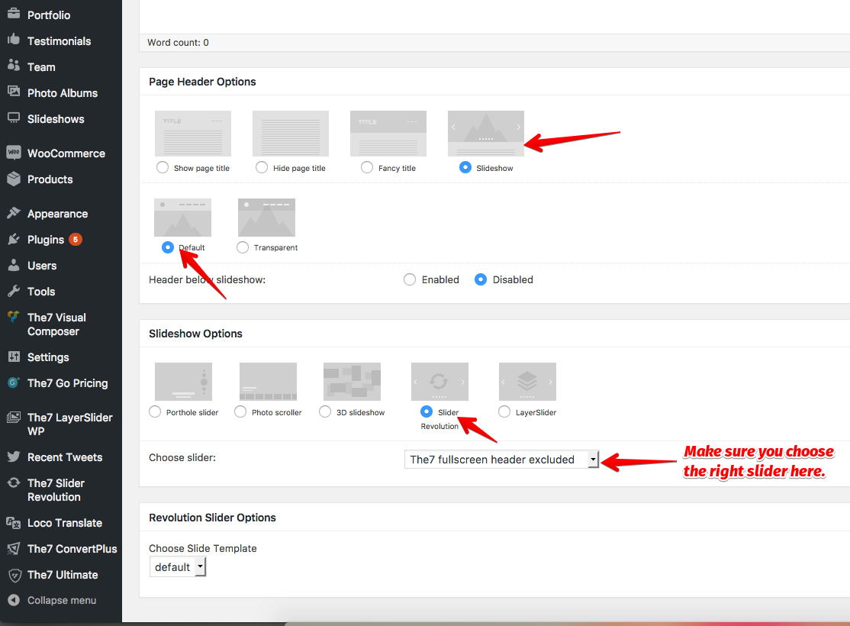Viewport: 850px width, 626px height.
Task: Click the Portfolio briefcase icon
Action: (x=14, y=14)
